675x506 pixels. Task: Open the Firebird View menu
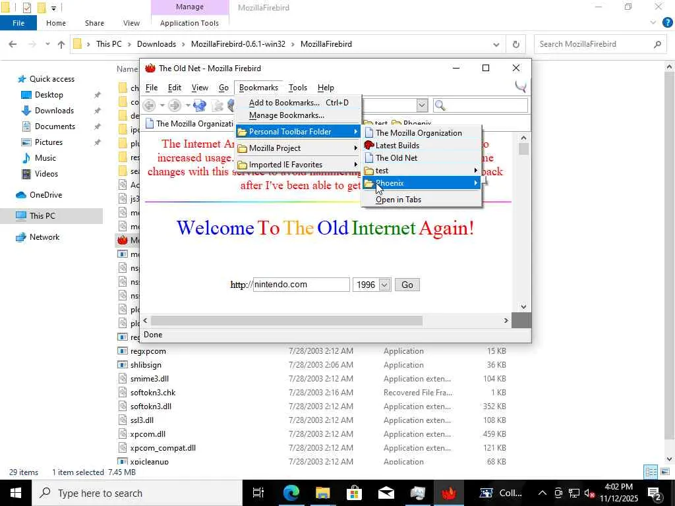point(200,88)
